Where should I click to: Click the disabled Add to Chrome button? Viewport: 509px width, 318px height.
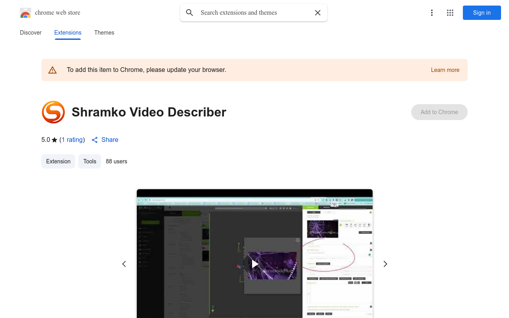click(439, 112)
